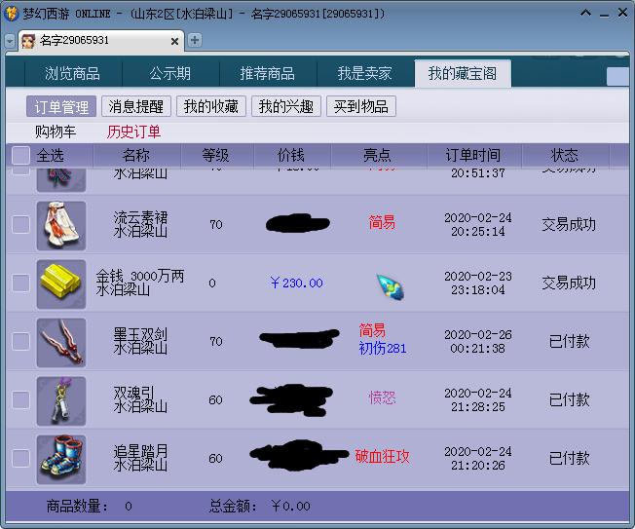Switch to 公示期 tab

pos(170,74)
